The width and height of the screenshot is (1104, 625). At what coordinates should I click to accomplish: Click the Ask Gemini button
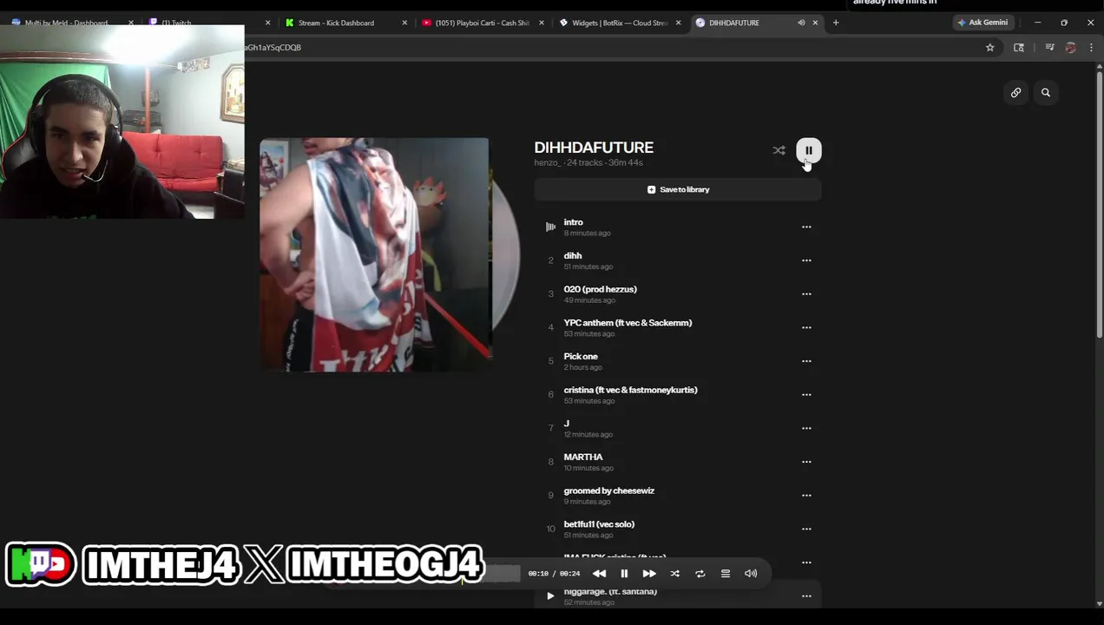(982, 23)
